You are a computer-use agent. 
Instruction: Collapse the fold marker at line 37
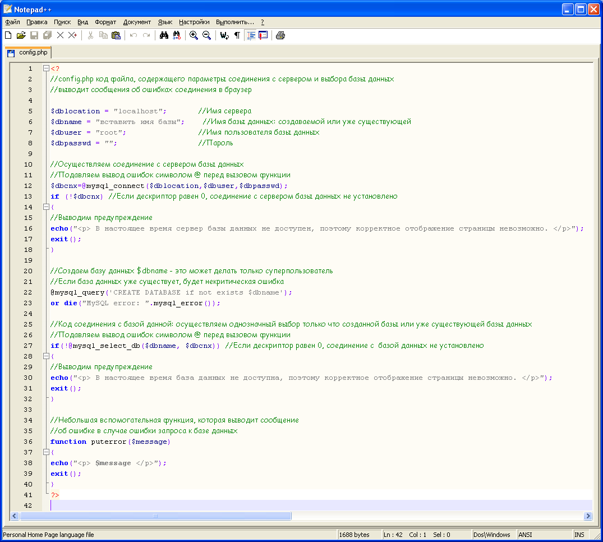click(x=46, y=452)
